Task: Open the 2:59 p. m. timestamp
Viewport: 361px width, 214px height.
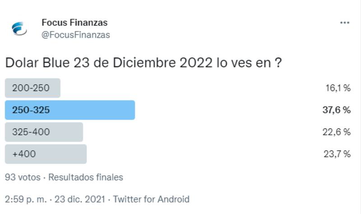Action: [x=26, y=199]
